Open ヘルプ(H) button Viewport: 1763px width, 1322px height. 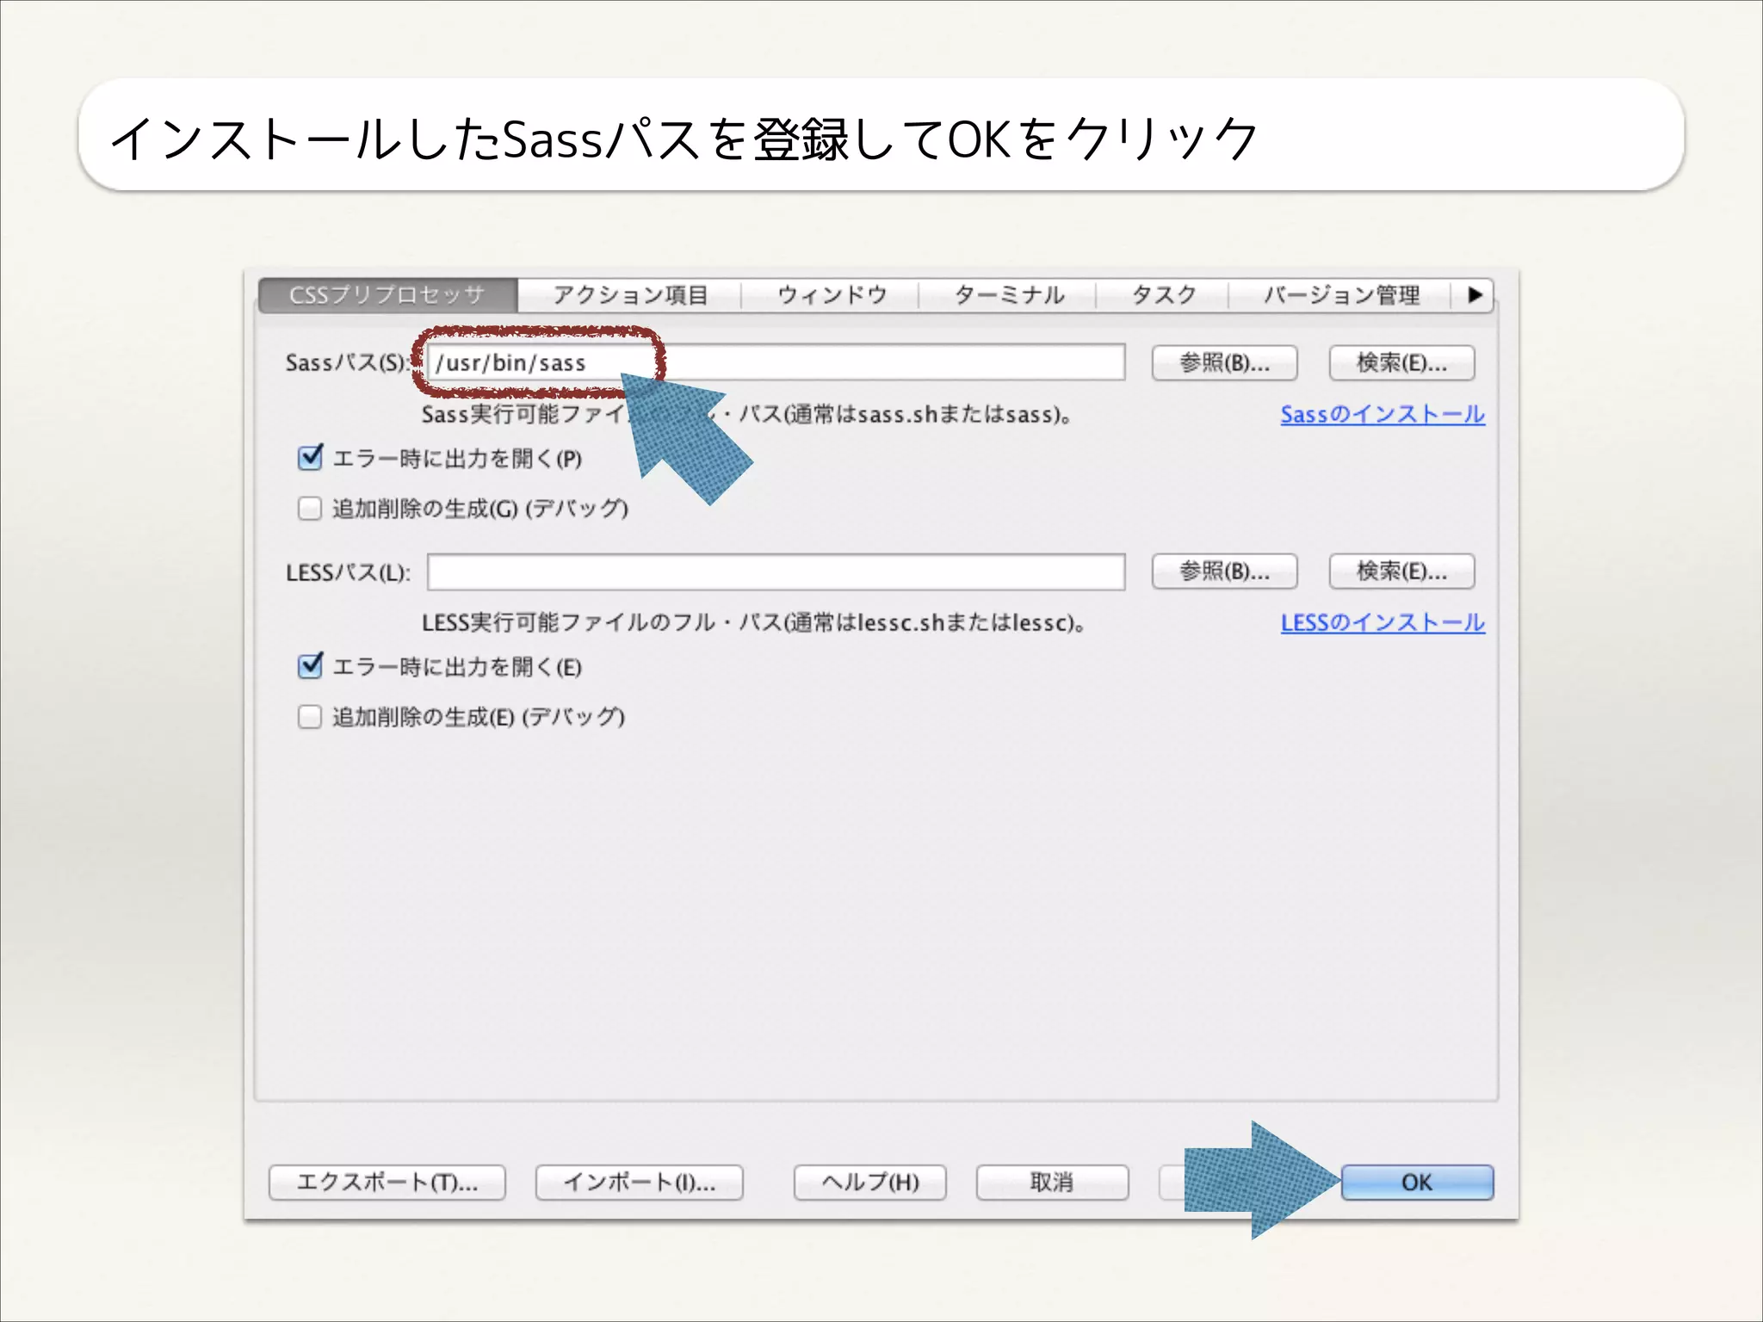(x=870, y=1183)
